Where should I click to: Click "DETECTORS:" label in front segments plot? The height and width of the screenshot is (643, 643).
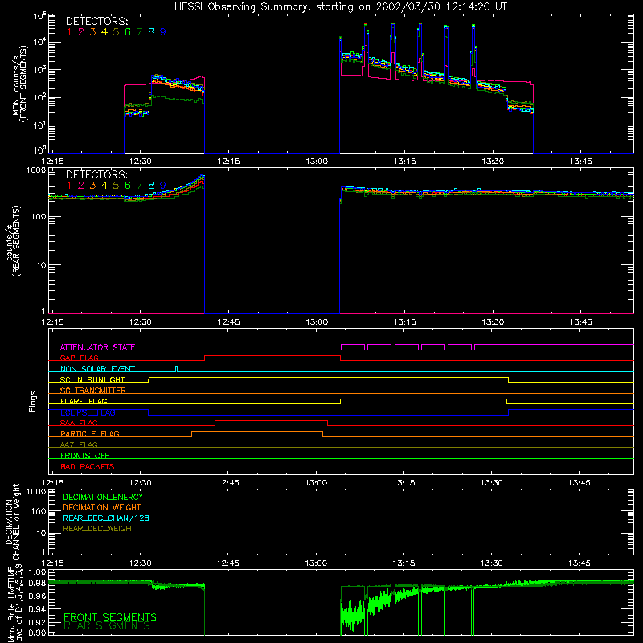click(x=97, y=21)
